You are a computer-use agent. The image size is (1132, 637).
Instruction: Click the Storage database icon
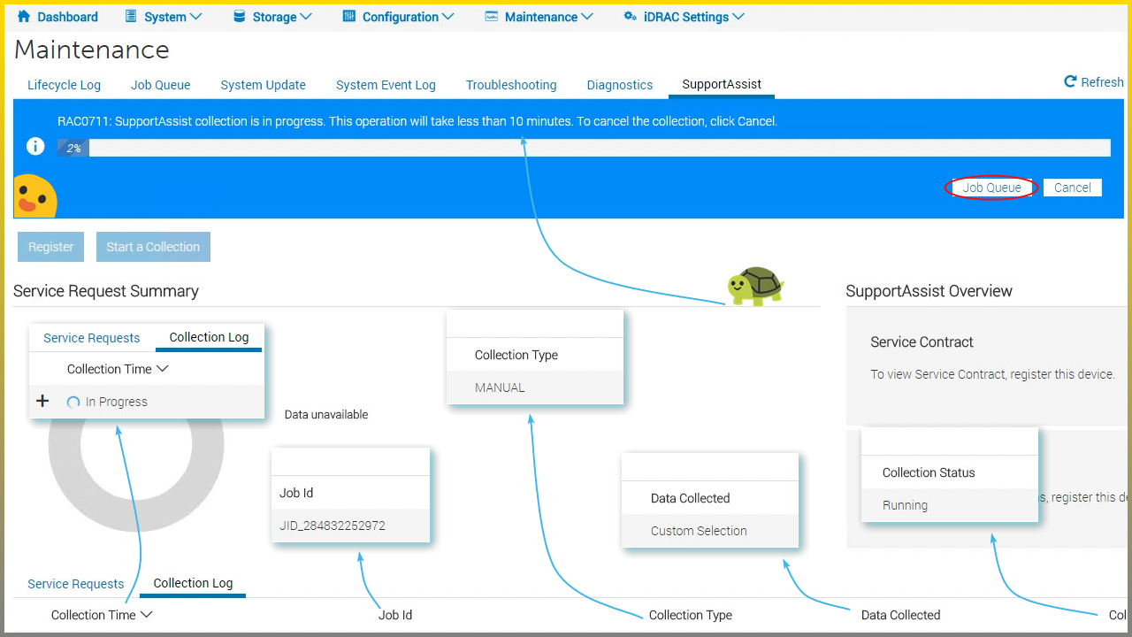[x=239, y=16]
